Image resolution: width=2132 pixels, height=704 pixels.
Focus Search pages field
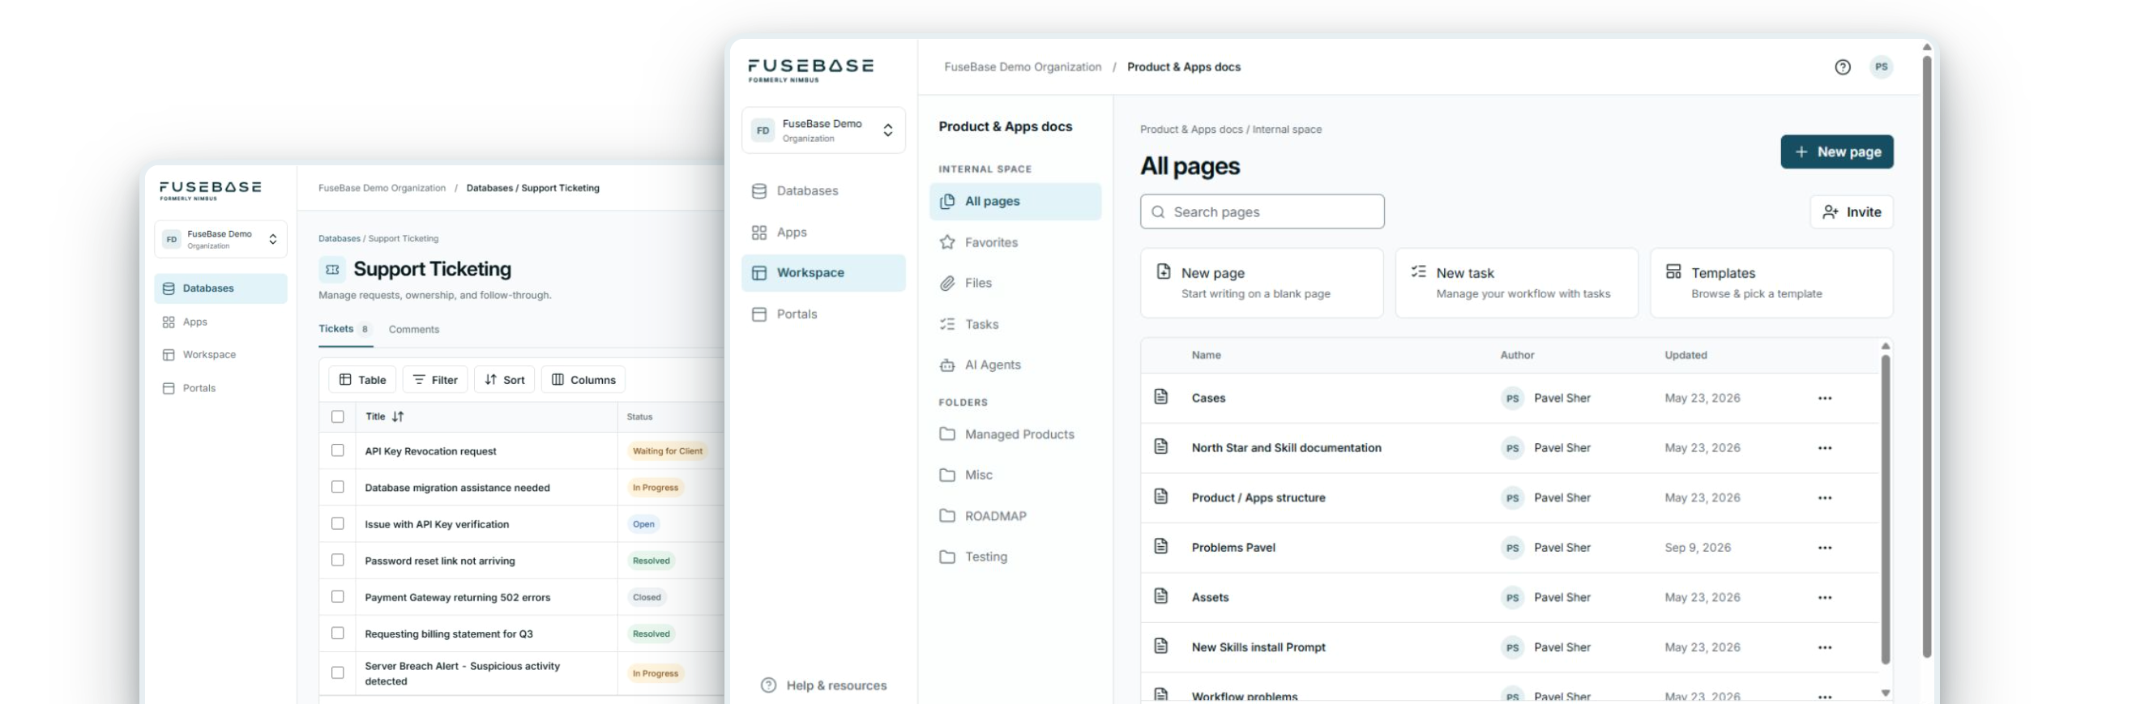(1262, 211)
